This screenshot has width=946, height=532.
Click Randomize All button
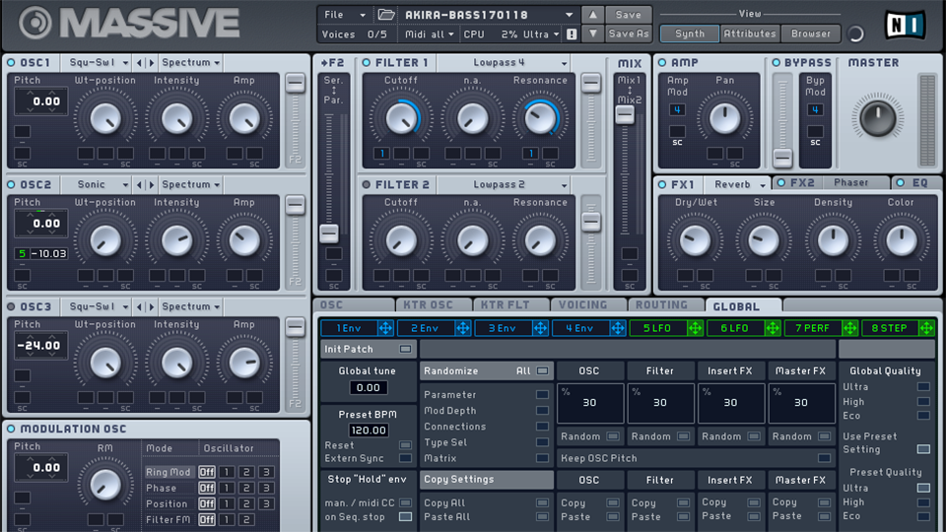tap(486, 371)
